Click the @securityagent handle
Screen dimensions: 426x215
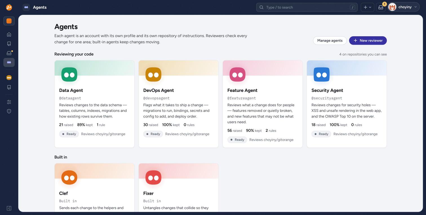pyautogui.click(x=327, y=98)
